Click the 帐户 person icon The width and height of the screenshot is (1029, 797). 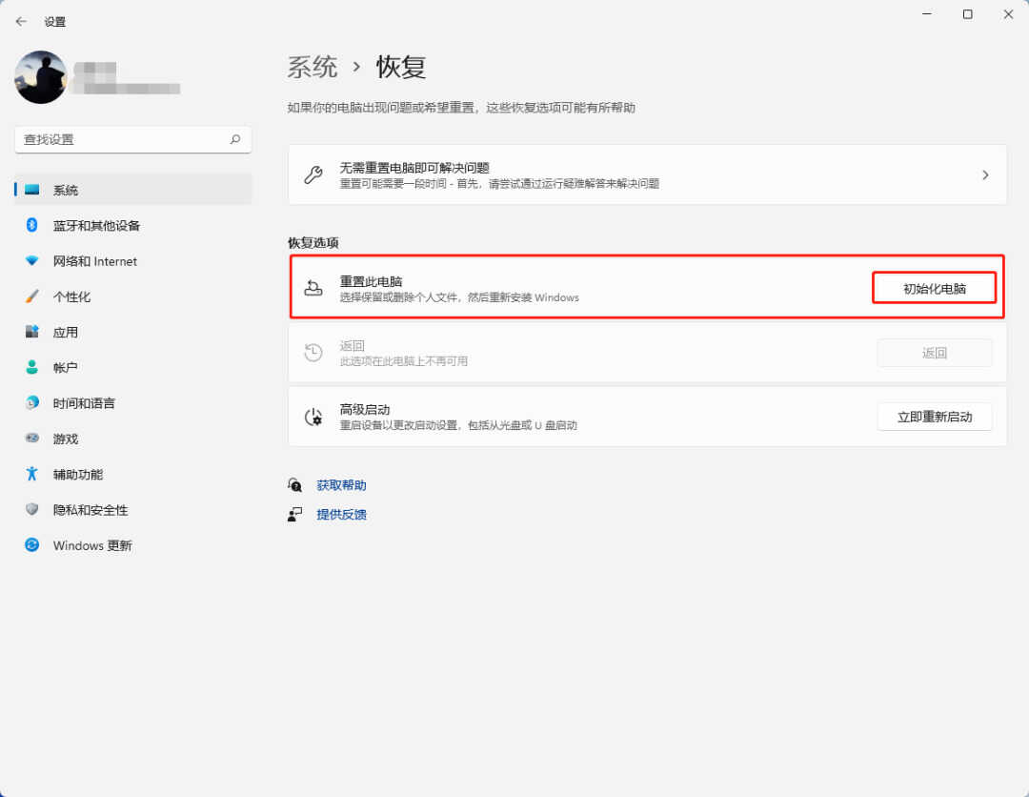(x=31, y=367)
